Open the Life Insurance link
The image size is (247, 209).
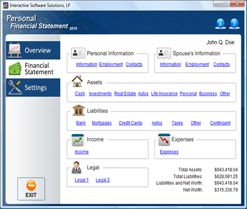164,94
